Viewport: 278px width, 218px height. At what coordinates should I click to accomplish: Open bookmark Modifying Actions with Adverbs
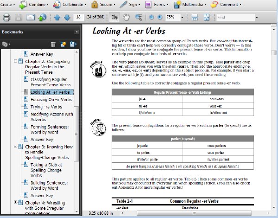coord(51,117)
